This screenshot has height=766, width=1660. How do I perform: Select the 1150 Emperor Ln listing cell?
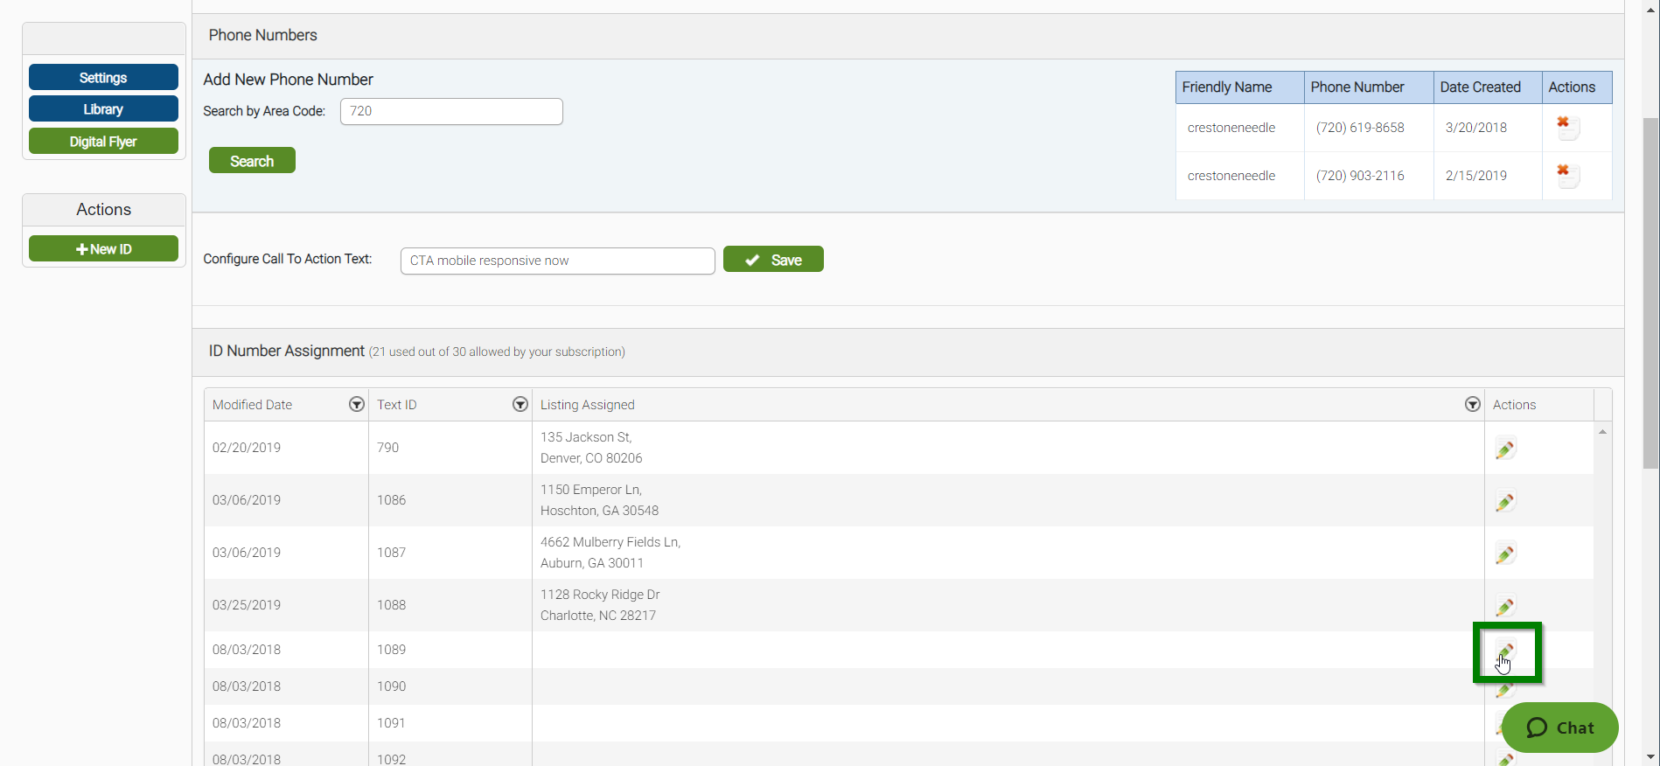coord(1008,500)
